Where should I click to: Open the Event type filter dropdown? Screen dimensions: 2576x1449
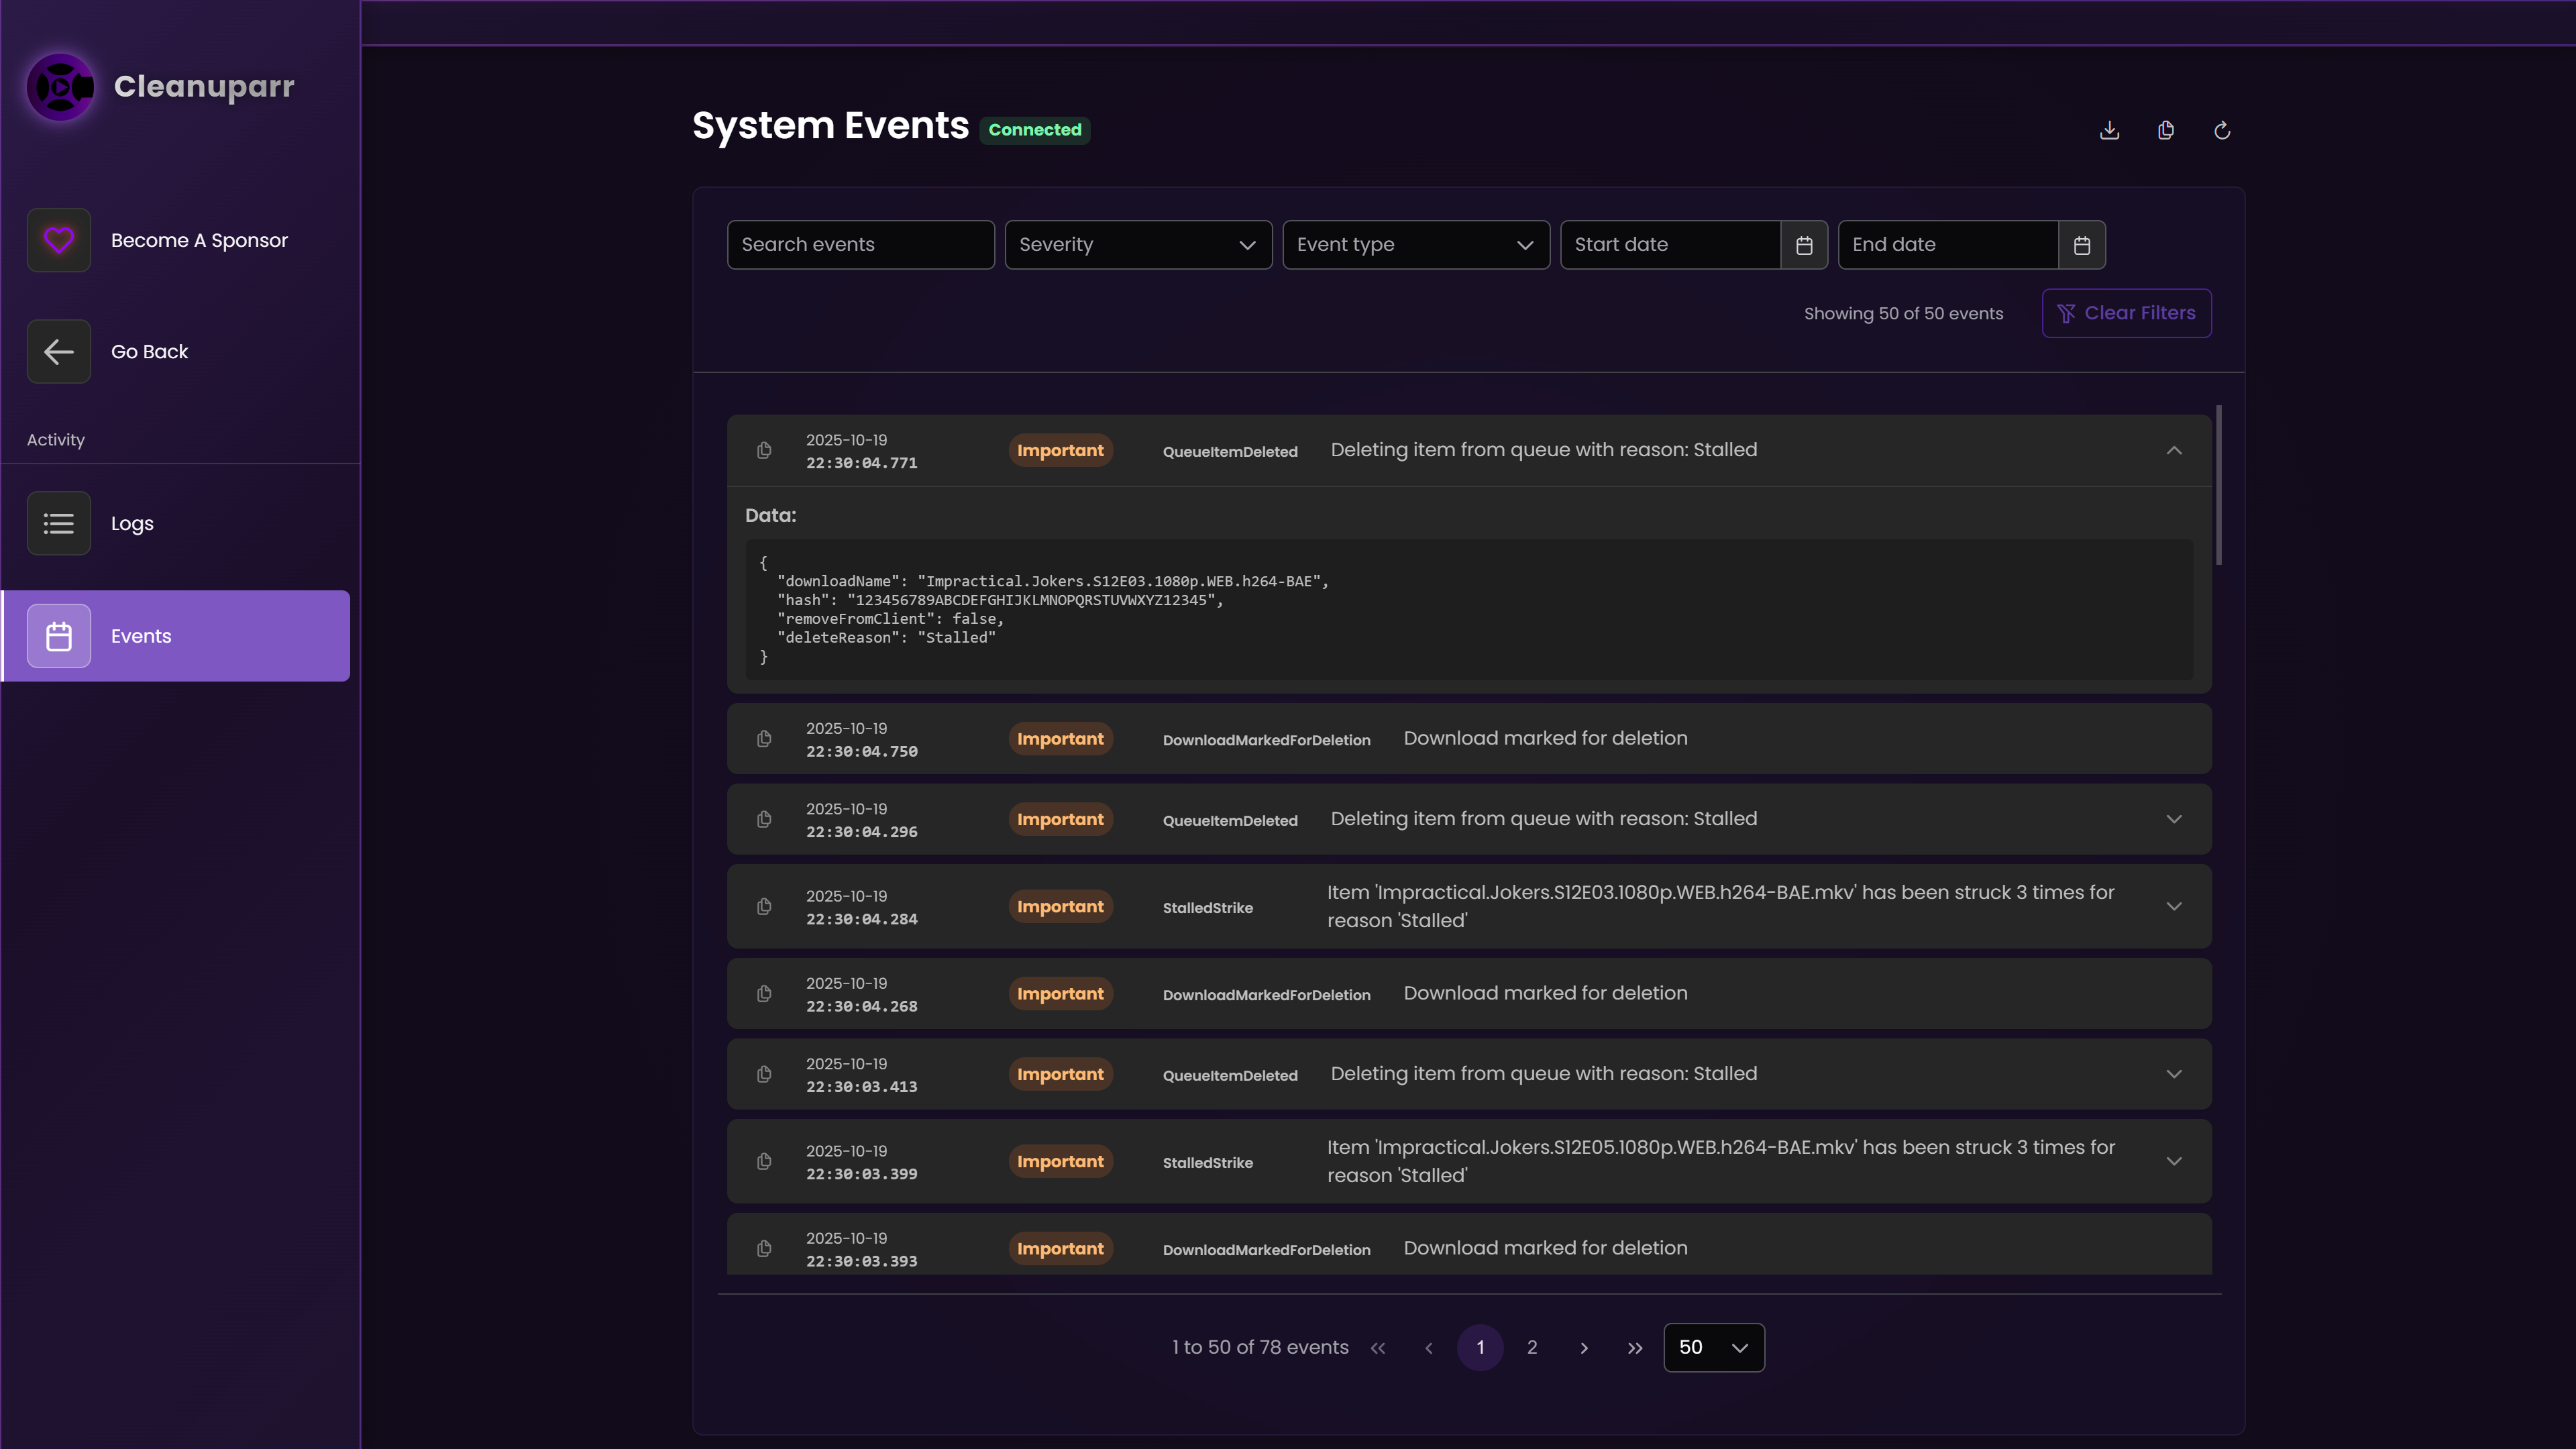click(x=1415, y=245)
